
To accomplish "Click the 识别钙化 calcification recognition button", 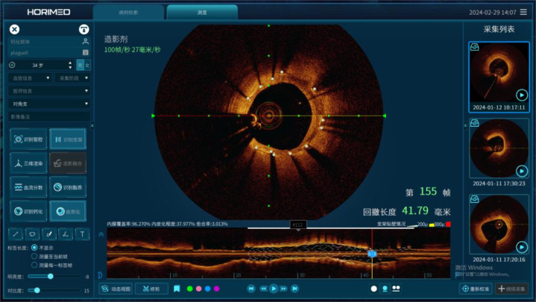I will (x=28, y=211).
